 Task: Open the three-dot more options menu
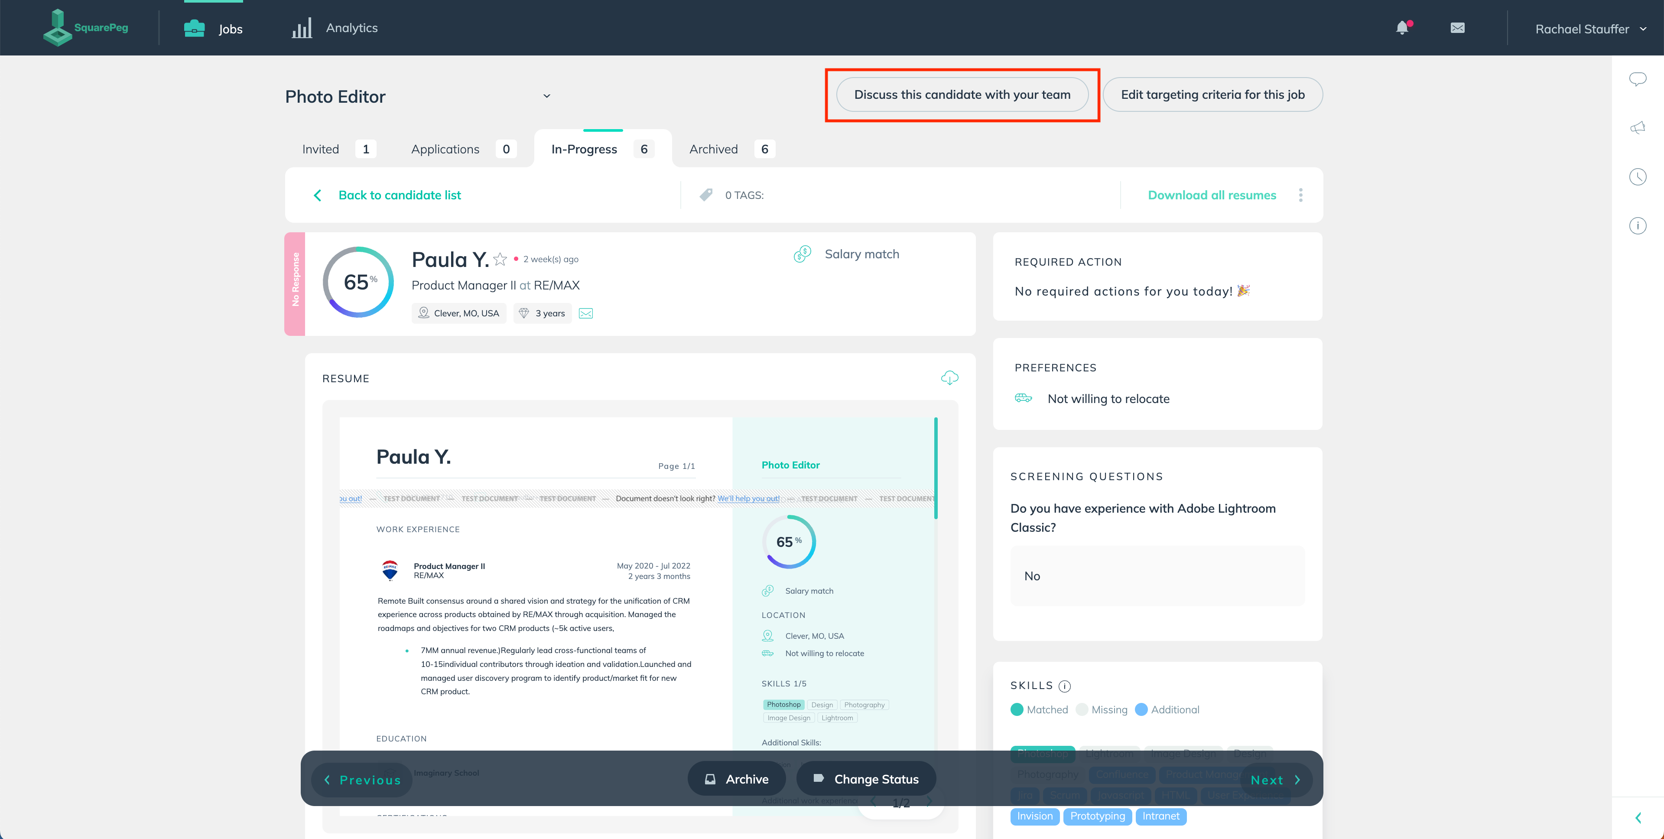point(1300,195)
